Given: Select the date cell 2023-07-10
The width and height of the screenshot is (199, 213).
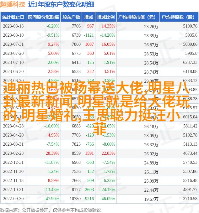Looking at the screenshot, I should pyautogui.click(x=13, y=62).
